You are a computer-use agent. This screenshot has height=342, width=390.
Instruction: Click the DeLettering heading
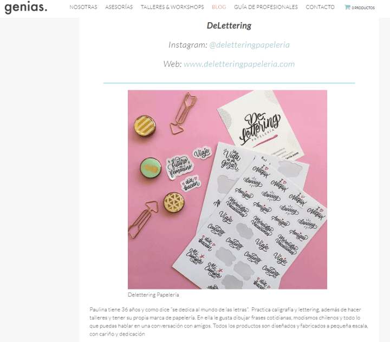click(229, 25)
